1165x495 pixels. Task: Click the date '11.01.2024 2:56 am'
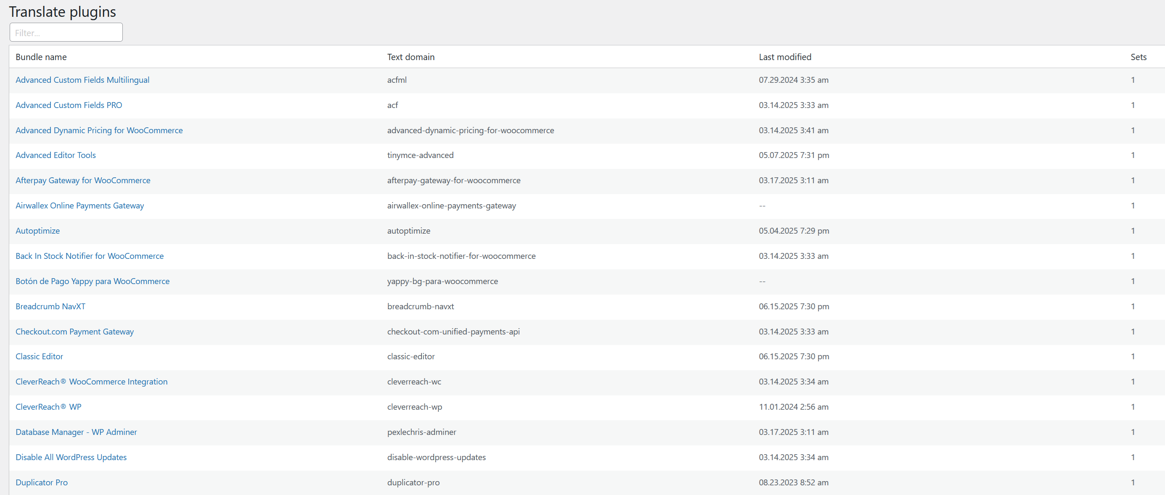coord(794,407)
